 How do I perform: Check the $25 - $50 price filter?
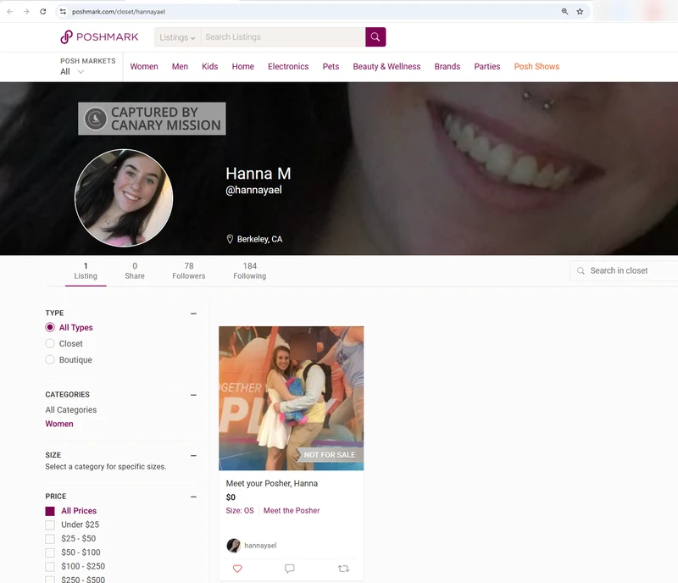(50, 539)
